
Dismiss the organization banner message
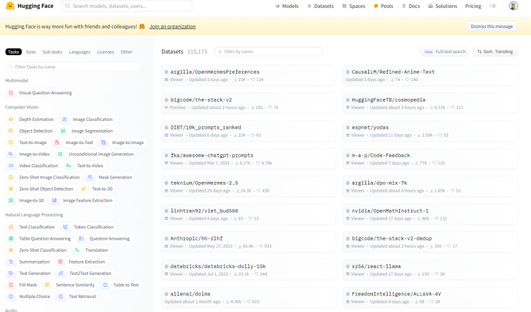click(491, 27)
